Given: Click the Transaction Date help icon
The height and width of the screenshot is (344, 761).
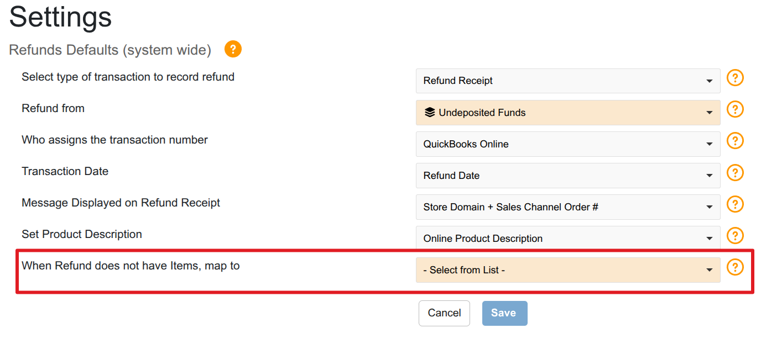Looking at the screenshot, I should pyautogui.click(x=734, y=173).
